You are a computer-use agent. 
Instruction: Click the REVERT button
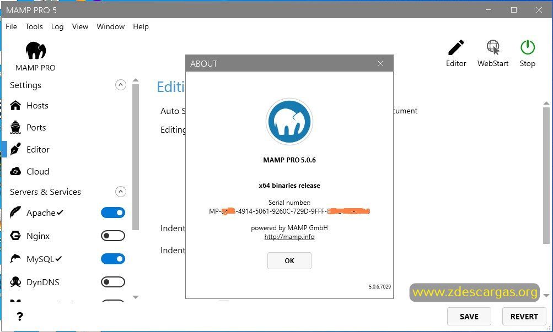click(524, 317)
